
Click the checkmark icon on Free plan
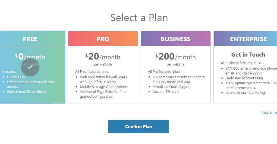30,67
